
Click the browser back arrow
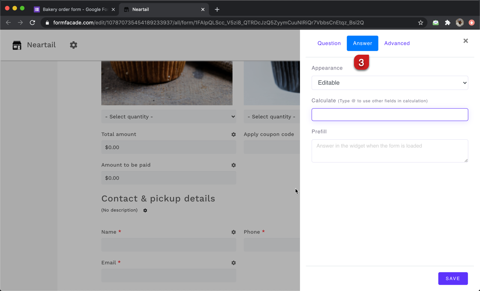pos(8,22)
